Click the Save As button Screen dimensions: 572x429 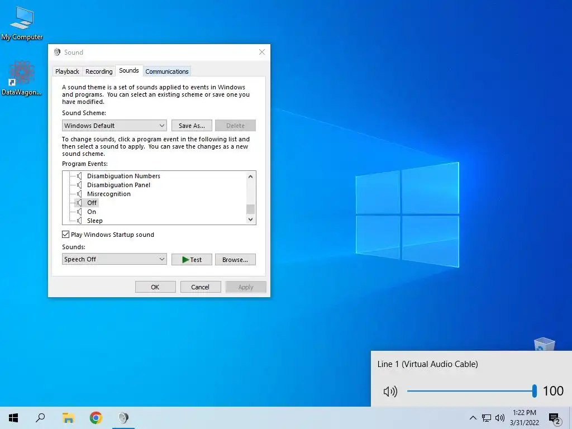coord(192,126)
